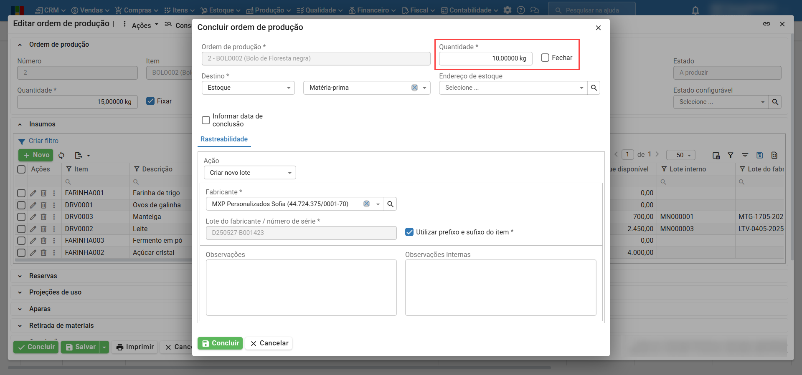This screenshot has width=802, height=375.
Task: Open the settings gear in the top menu bar
Action: (x=508, y=10)
